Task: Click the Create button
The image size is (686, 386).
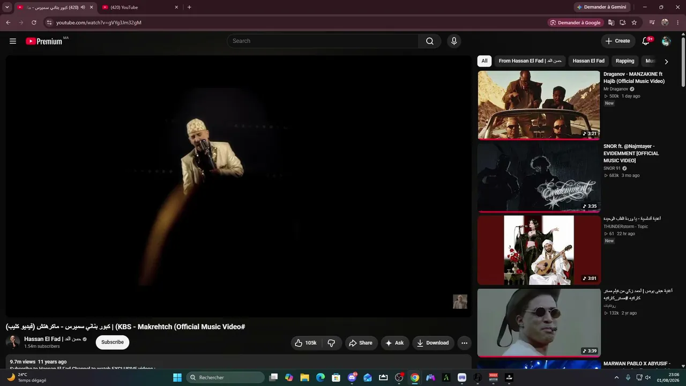Action: pos(618,41)
